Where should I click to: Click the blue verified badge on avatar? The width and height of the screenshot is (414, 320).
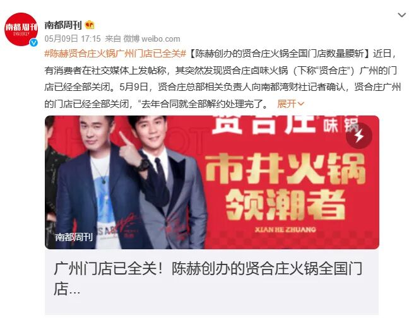tap(33, 42)
